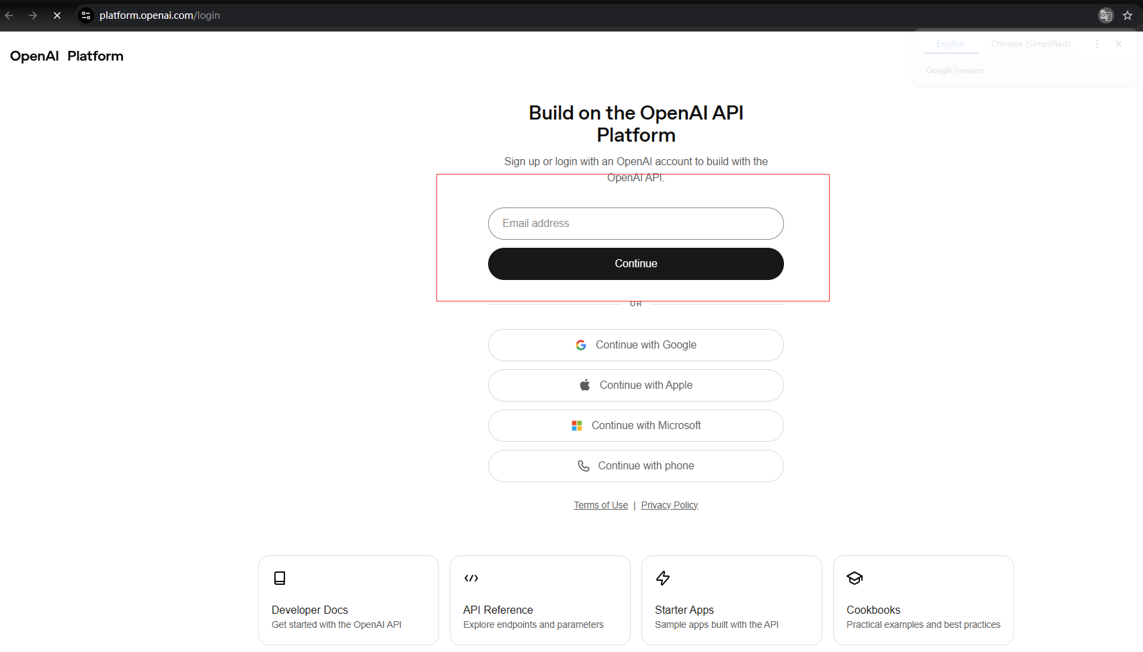Click the OpenAI Platform logo

click(67, 56)
